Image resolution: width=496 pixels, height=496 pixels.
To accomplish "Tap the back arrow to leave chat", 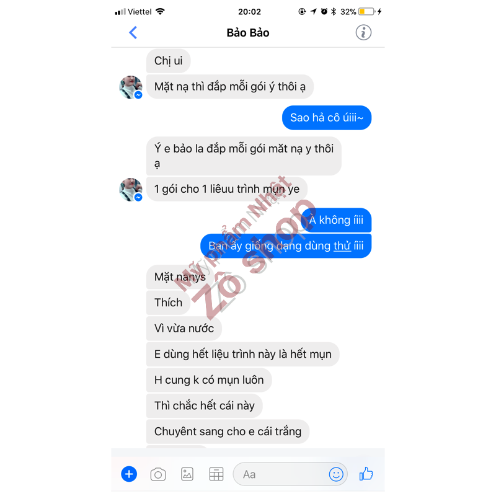I will point(133,33).
